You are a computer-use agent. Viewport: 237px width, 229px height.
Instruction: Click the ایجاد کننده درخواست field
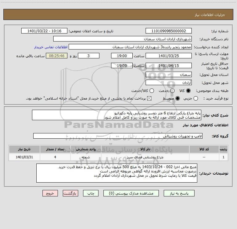click(x=130, y=47)
